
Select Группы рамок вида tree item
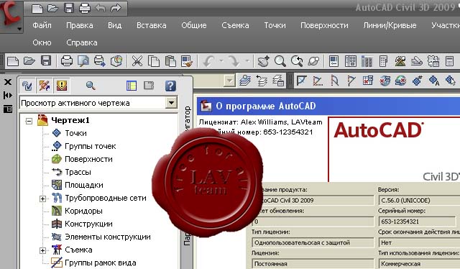click(101, 263)
